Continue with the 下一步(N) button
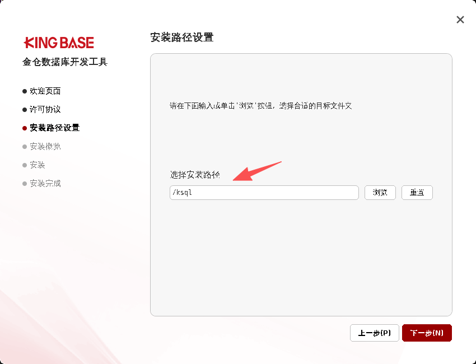 [x=427, y=333]
